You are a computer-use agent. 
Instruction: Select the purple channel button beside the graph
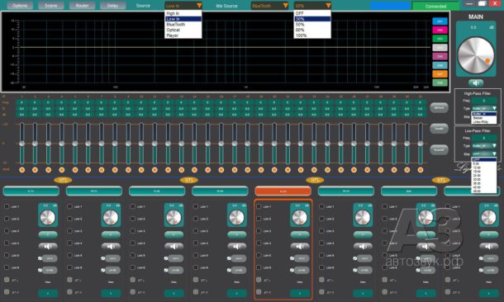[440, 56]
